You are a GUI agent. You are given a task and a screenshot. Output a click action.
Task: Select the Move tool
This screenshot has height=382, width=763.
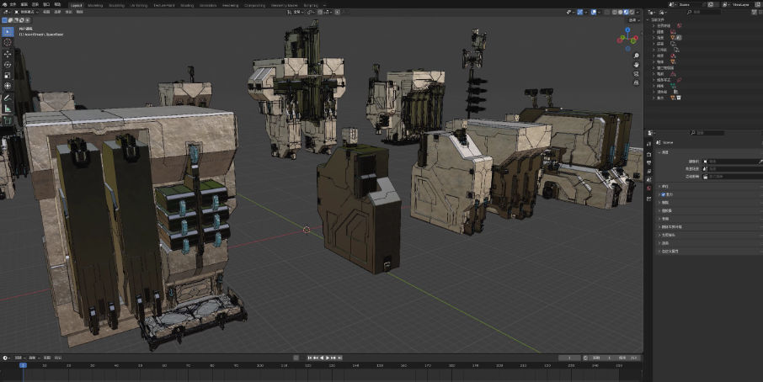(x=8, y=53)
